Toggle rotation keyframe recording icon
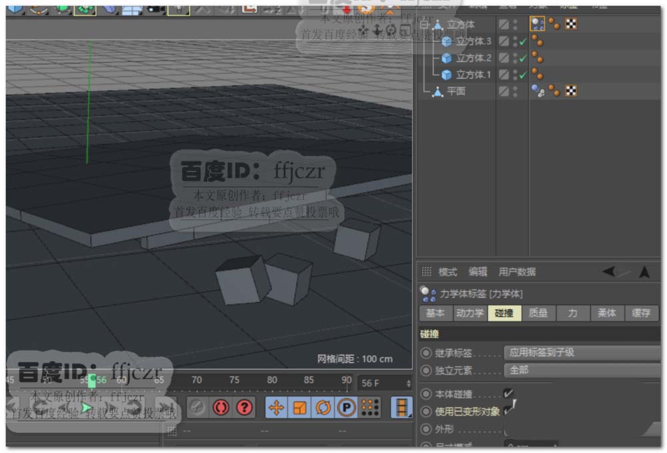Screen dimensions: 667x453 point(323,408)
